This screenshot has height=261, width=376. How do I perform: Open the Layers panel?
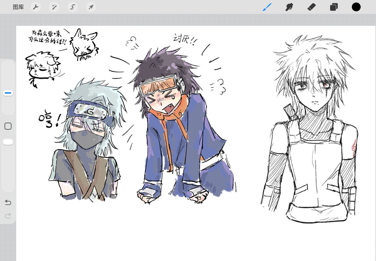[x=334, y=7]
